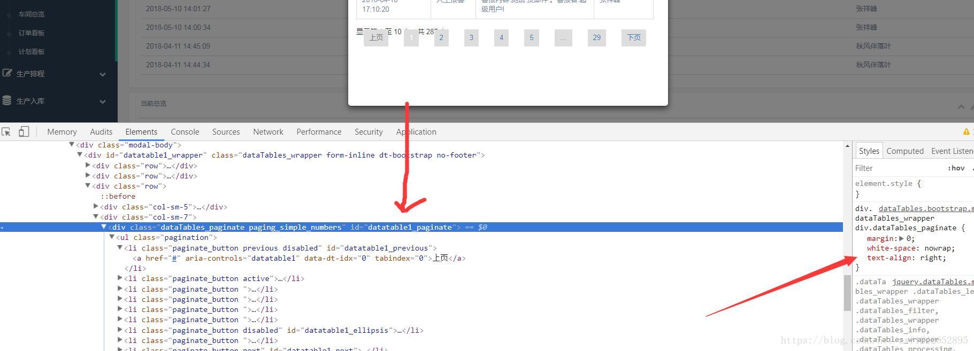Expand the 生产排程 menu dropdown arrow
This screenshot has height=351, width=974.
102,74
